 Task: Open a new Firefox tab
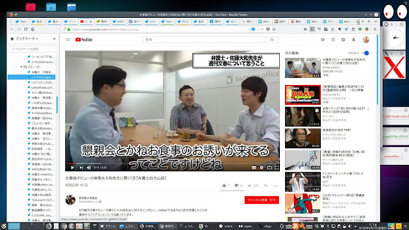pyautogui.click(x=369, y=21)
